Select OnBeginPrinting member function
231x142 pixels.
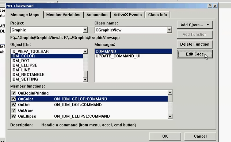click(x=89, y=93)
